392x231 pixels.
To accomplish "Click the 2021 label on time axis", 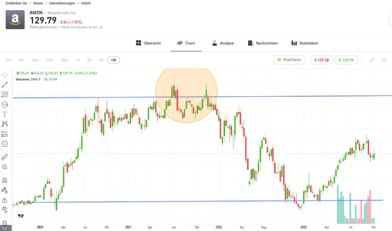I will click(x=128, y=227).
